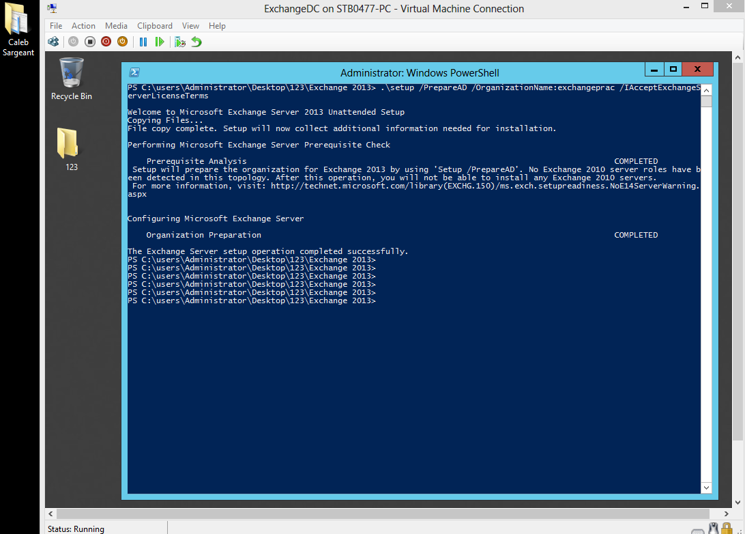Open the Clipboard menu
The image size is (745, 534).
pyautogui.click(x=155, y=26)
